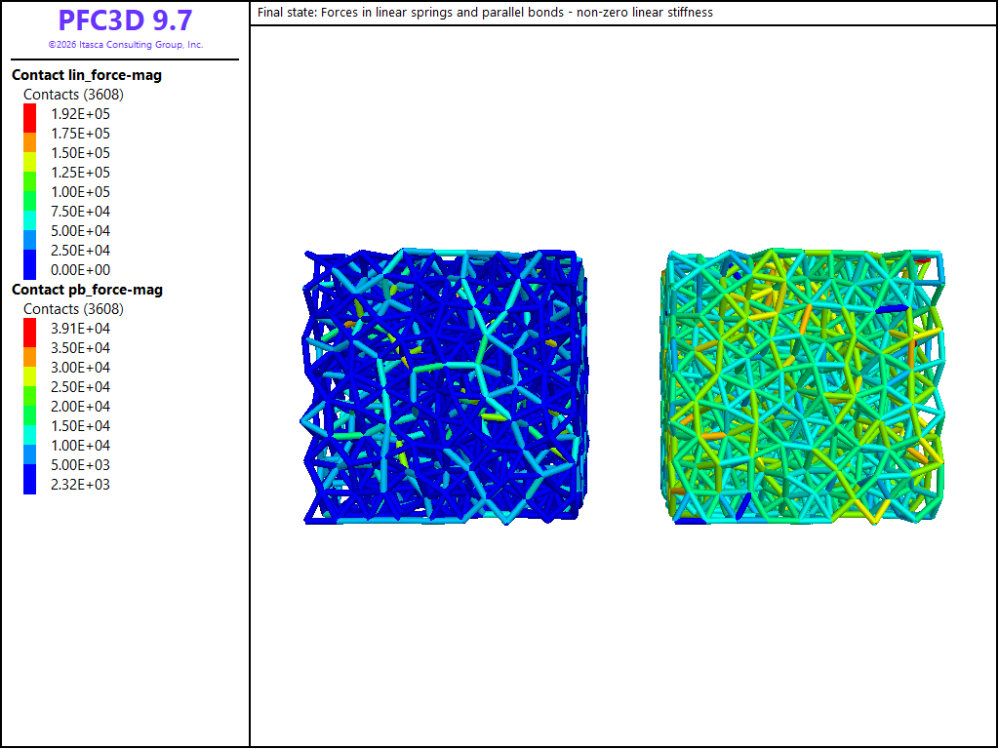The width and height of the screenshot is (999, 749).
Task: Click the 'Contact lin_force-mag' legend heading
Action: [87, 75]
